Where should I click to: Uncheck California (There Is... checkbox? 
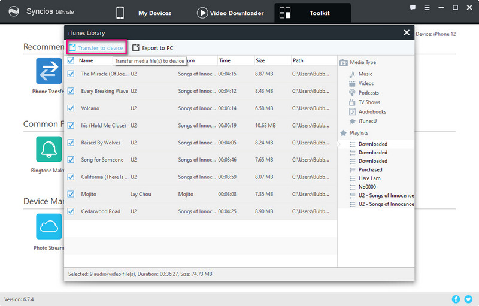click(x=71, y=177)
